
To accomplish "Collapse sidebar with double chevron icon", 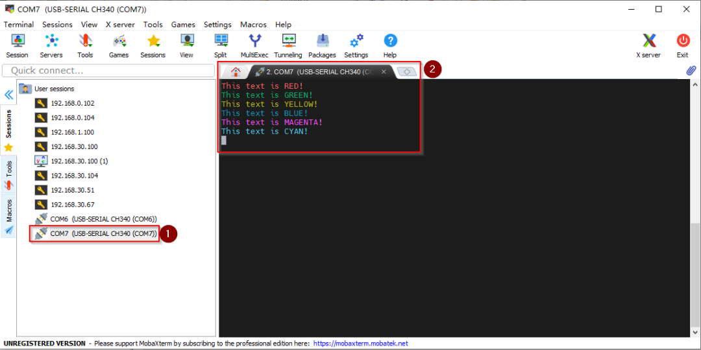I will 9,95.
